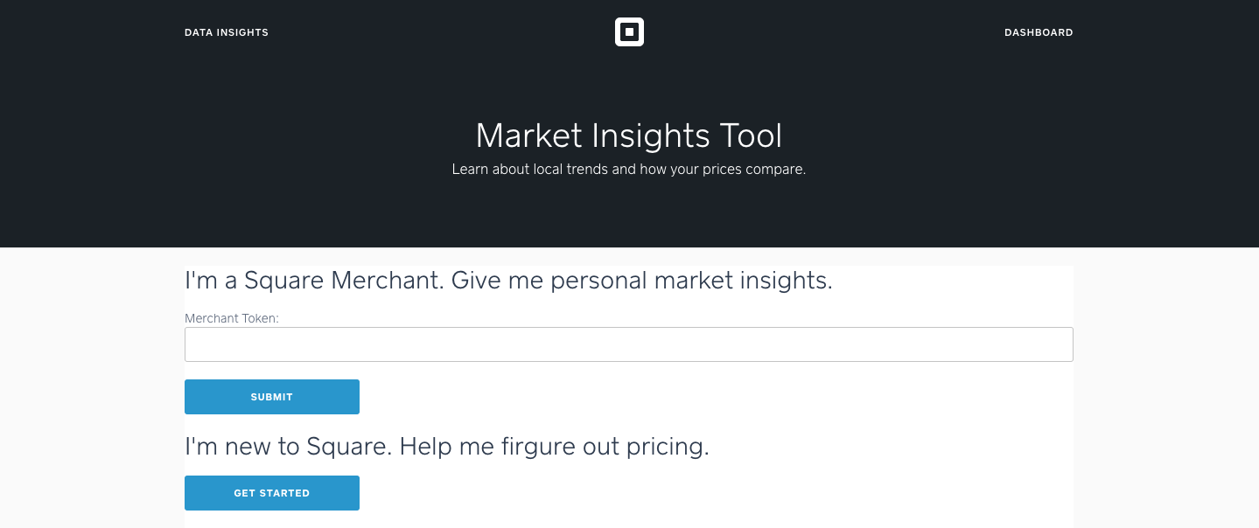Return home via the white Square logo
This screenshot has height=528, width=1259.
click(x=629, y=32)
